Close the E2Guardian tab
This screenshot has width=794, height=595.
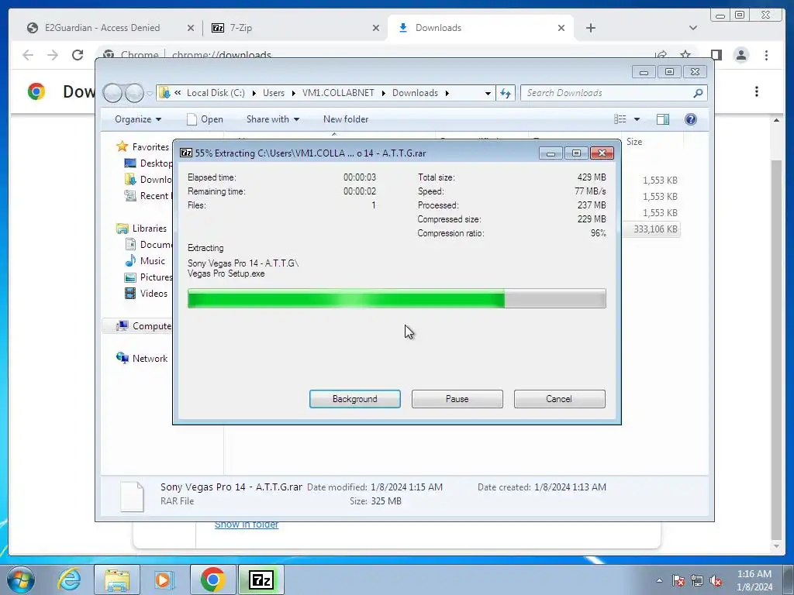[191, 28]
